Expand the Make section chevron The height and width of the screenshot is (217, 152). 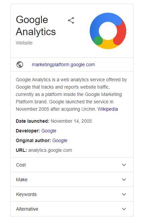[x=124, y=180]
